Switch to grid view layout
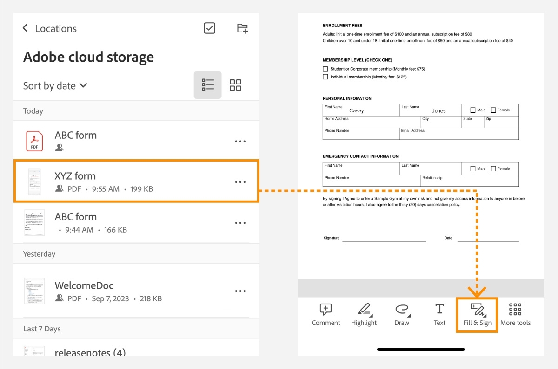 pos(235,85)
